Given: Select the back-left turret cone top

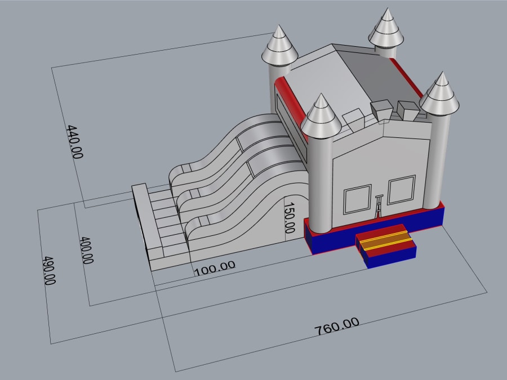Looking at the screenshot, I should (279, 45).
